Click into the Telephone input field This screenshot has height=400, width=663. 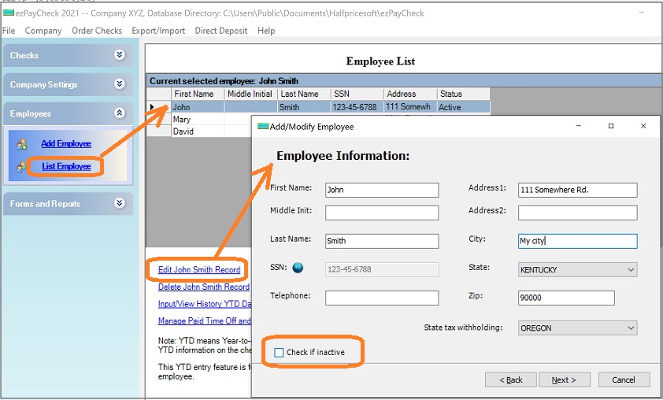click(x=381, y=298)
